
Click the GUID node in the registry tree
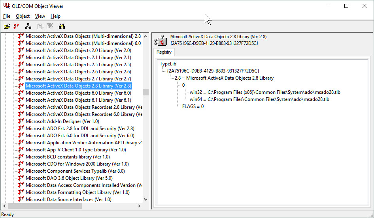213,71
